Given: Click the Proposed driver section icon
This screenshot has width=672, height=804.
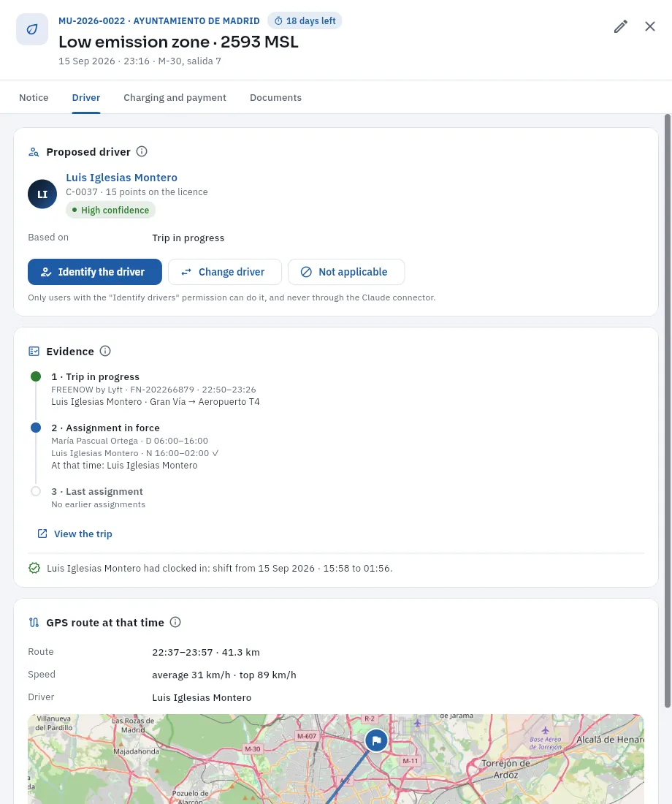Looking at the screenshot, I should point(34,152).
